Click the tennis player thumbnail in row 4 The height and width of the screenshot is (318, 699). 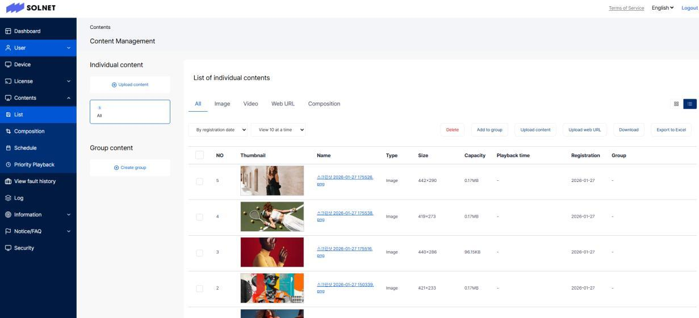272,217
